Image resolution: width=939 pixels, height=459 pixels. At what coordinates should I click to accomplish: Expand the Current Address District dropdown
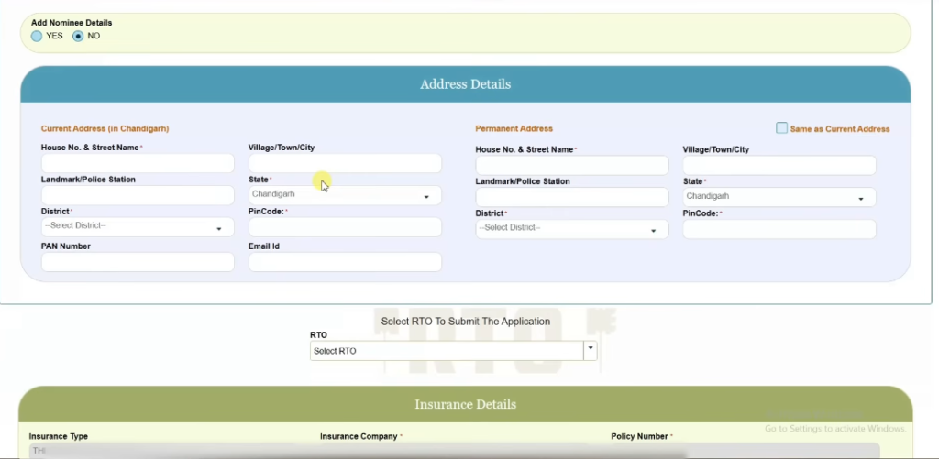click(x=137, y=226)
